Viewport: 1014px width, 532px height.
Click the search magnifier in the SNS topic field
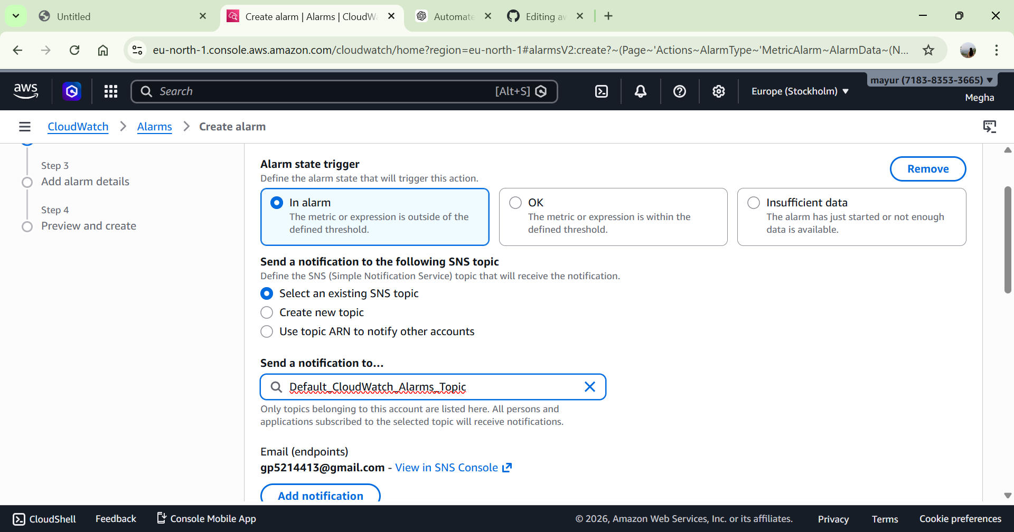point(276,387)
